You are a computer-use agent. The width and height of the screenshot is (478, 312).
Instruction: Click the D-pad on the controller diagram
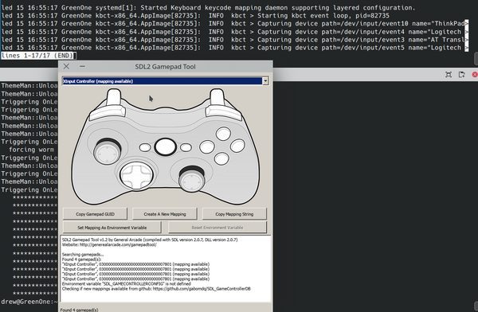136,175
